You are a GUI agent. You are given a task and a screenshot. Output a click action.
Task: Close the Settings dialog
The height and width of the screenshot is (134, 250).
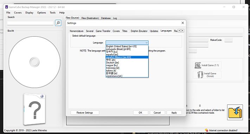183,23
